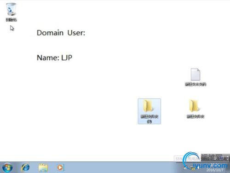Open Windows Explorer from the taskbar

tap(43, 167)
